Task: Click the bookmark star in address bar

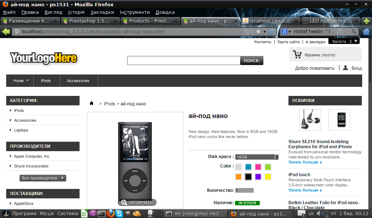Action: (258, 32)
